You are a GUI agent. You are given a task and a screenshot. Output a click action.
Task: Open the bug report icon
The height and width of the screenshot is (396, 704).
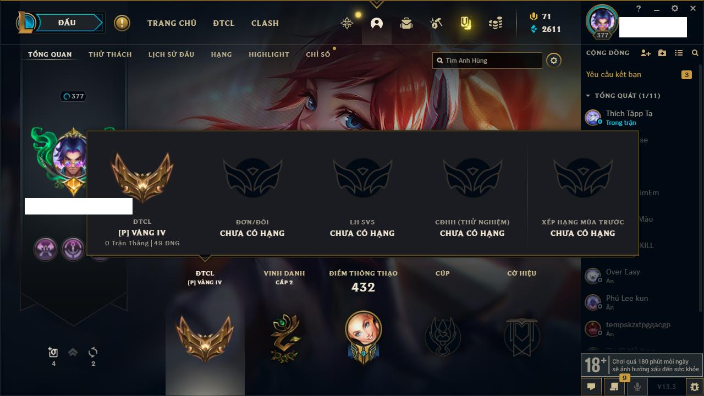pyautogui.click(x=694, y=387)
